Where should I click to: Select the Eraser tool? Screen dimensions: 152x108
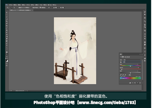tap(7, 34)
